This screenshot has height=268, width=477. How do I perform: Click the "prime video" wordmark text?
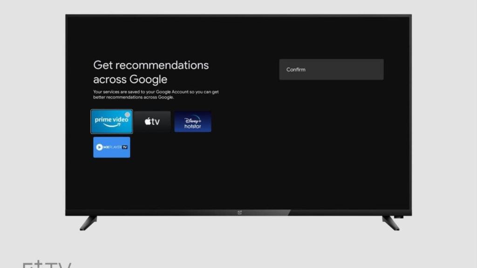[x=111, y=120]
